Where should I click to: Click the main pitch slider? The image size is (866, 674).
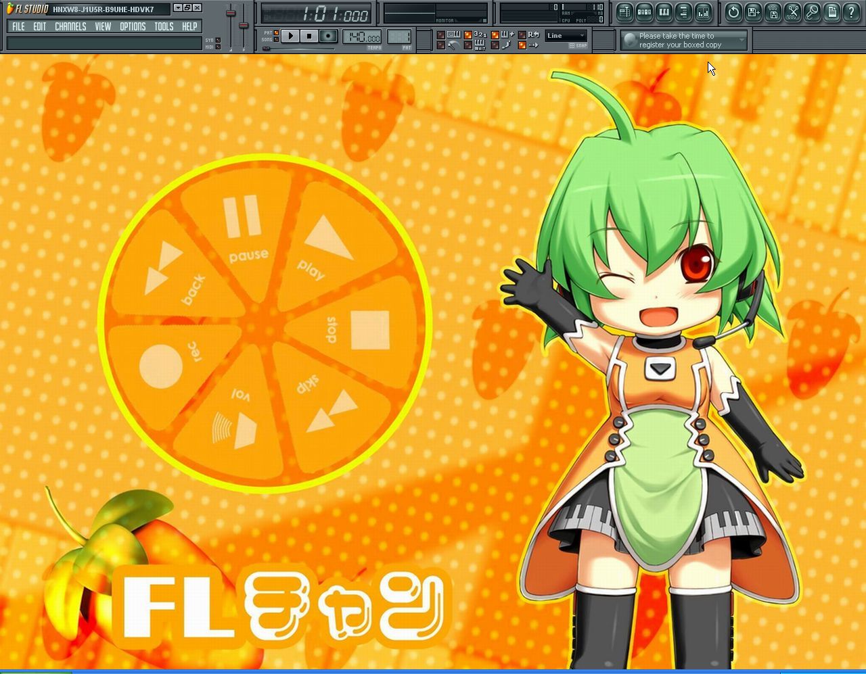[x=244, y=26]
